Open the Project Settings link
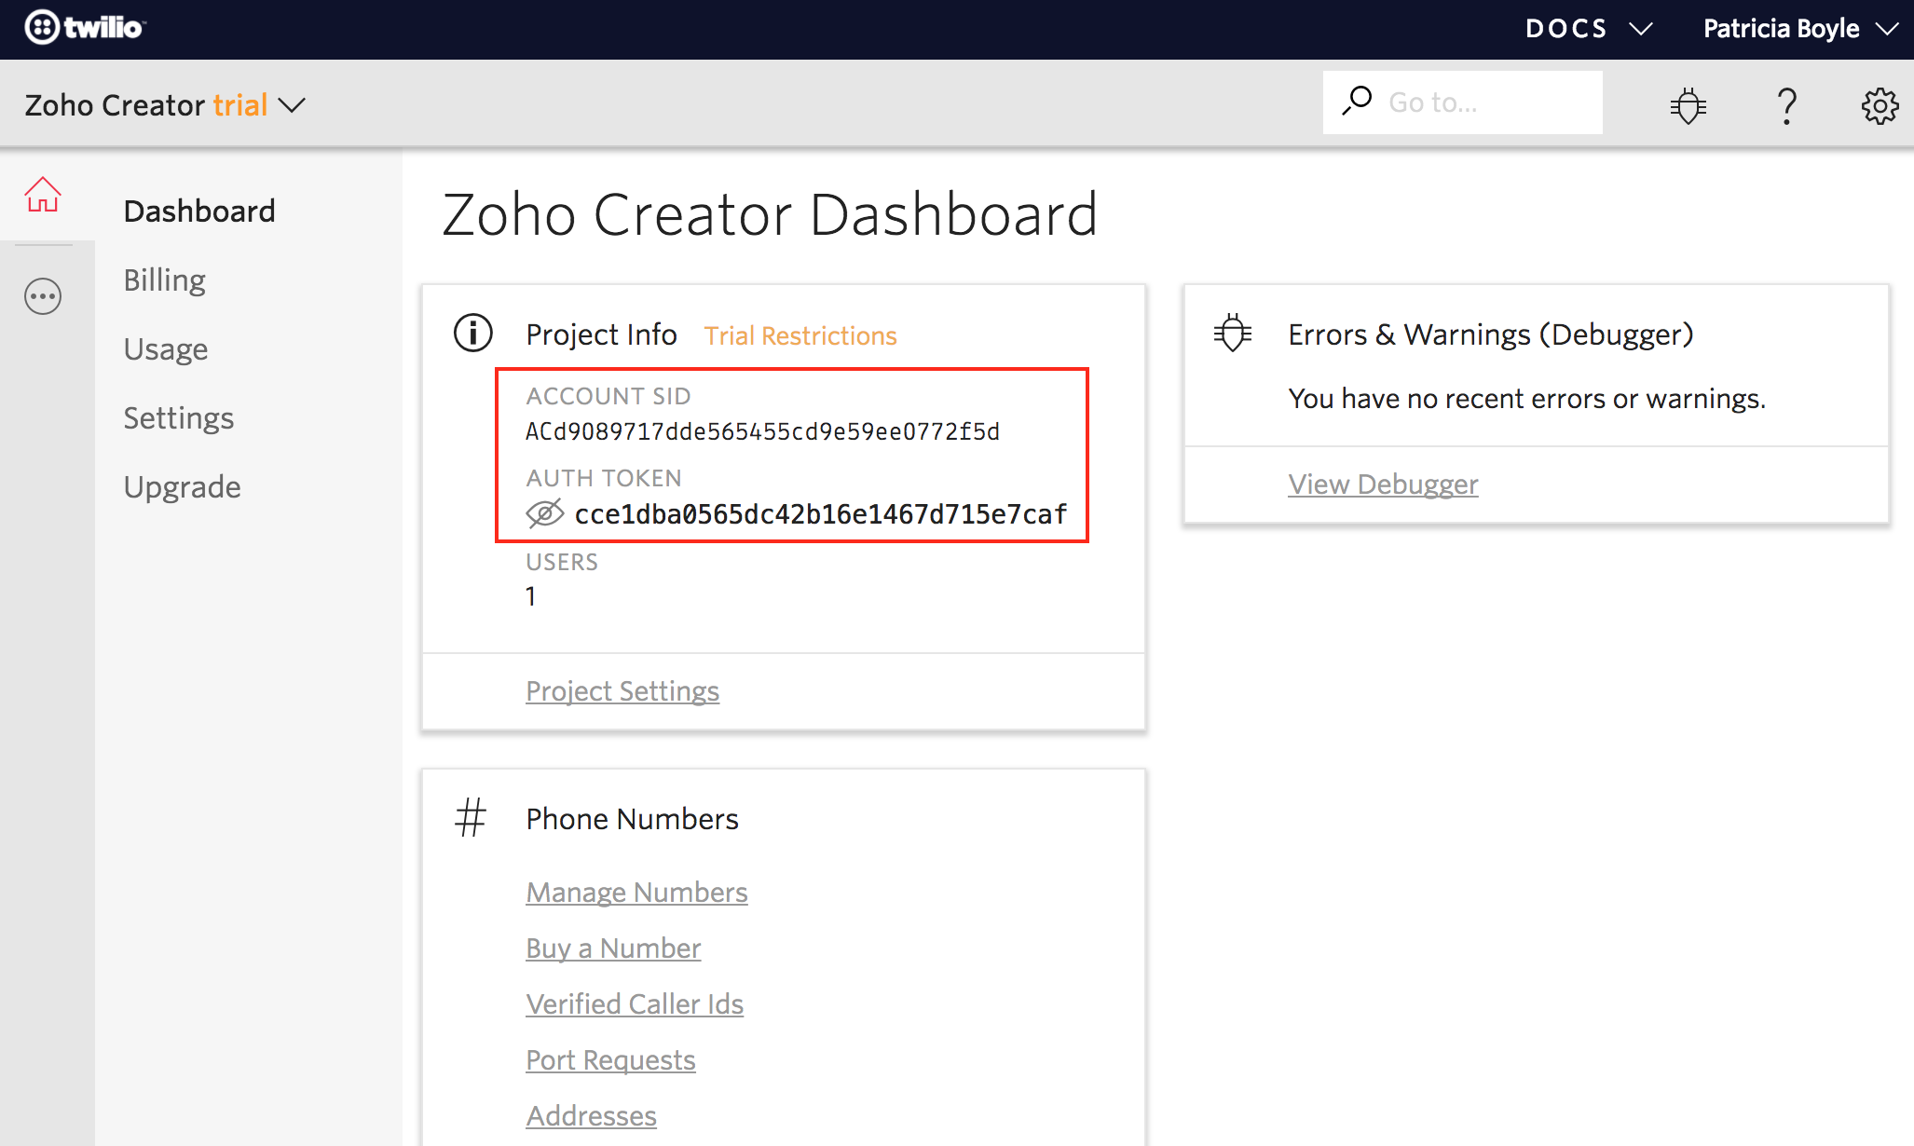 coord(622,691)
